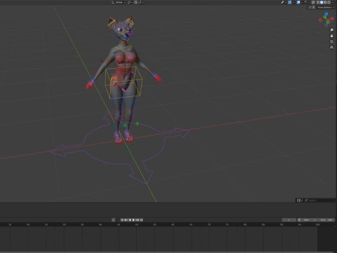Open the viewport shading options dropdown
Screen dimensions: 337x253
point(333,2)
